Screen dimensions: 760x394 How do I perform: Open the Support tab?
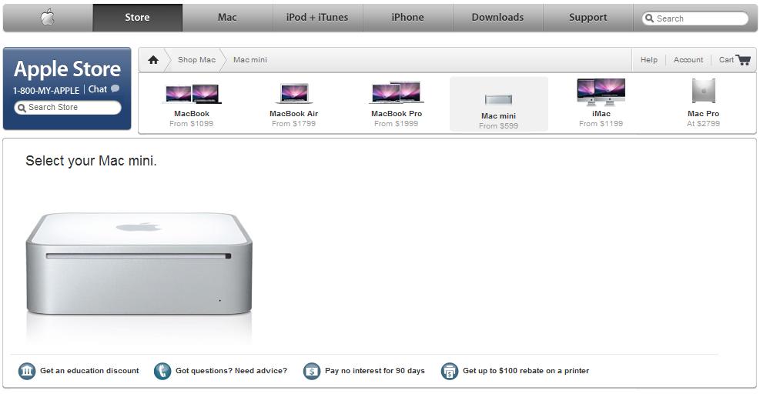click(588, 18)
